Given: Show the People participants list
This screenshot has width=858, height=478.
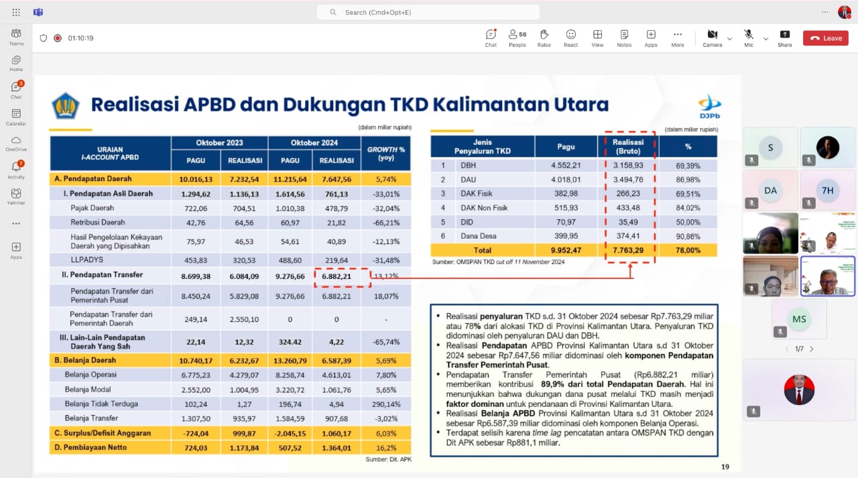Looking at the screenshot, I should 517,38.
